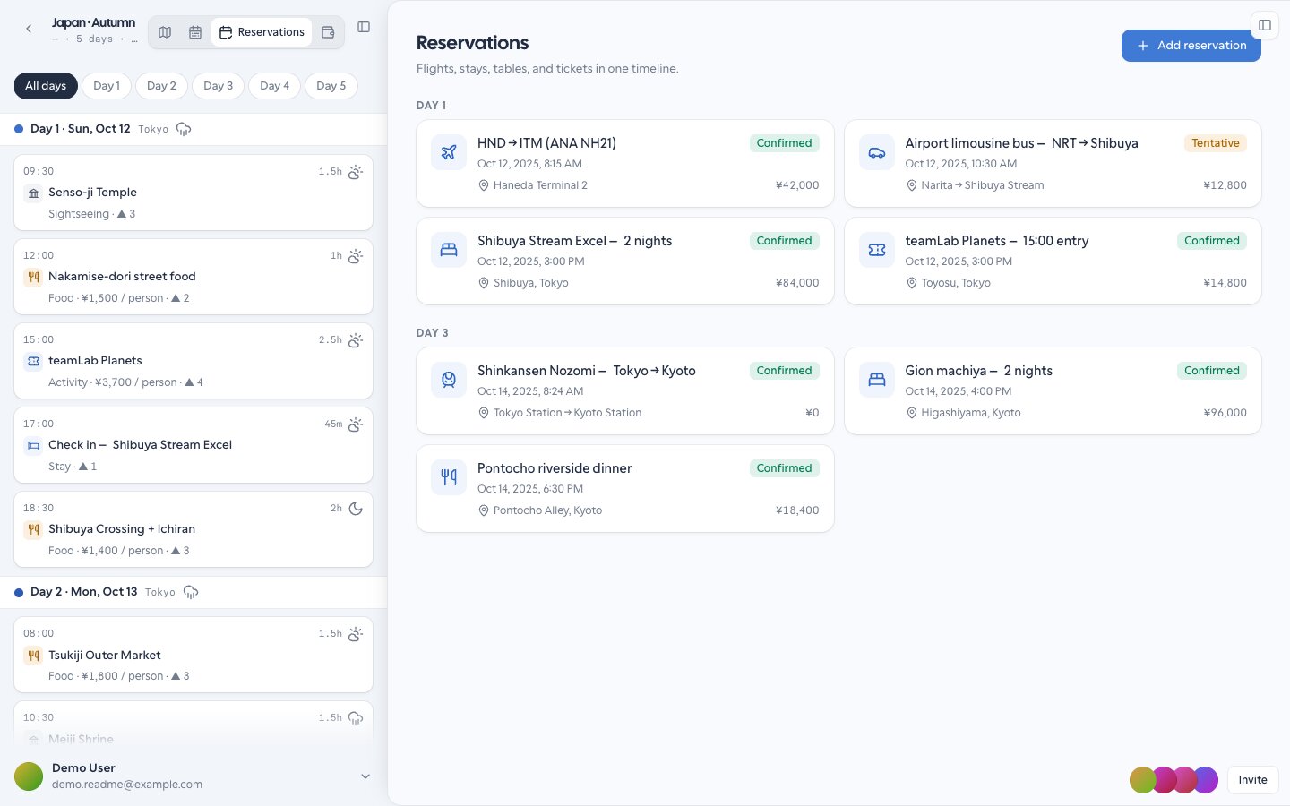Click moon icon on Shibuya Crossing card

(356, 509)
